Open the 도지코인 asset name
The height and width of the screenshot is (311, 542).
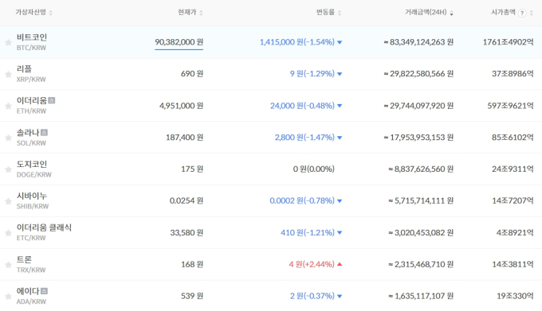pyautogui.click(x=32, y=165)
